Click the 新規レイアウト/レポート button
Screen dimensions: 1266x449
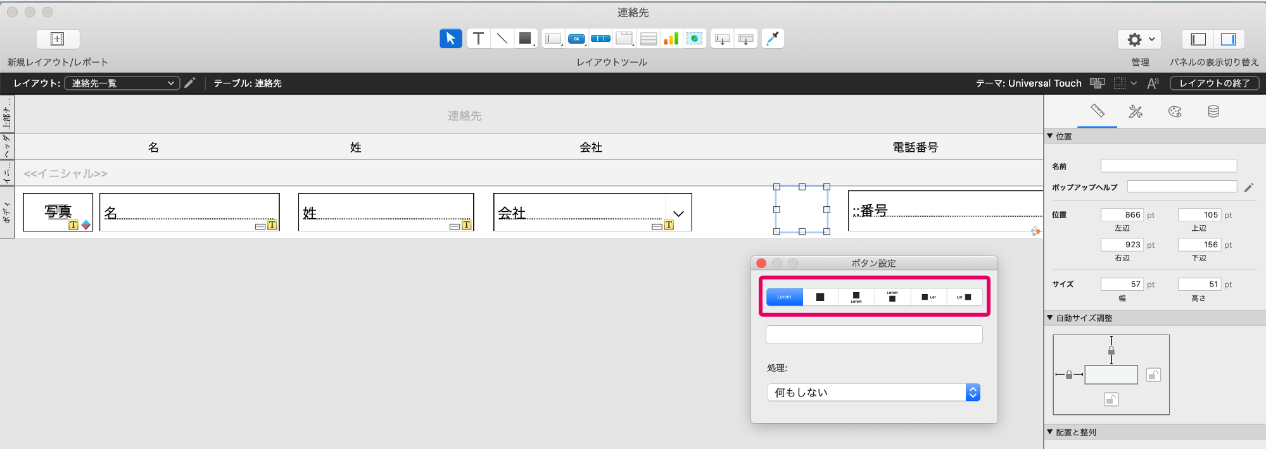[x=58, y=39]
